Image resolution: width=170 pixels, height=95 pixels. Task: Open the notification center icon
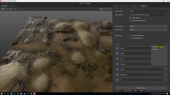tap(167, 94)
